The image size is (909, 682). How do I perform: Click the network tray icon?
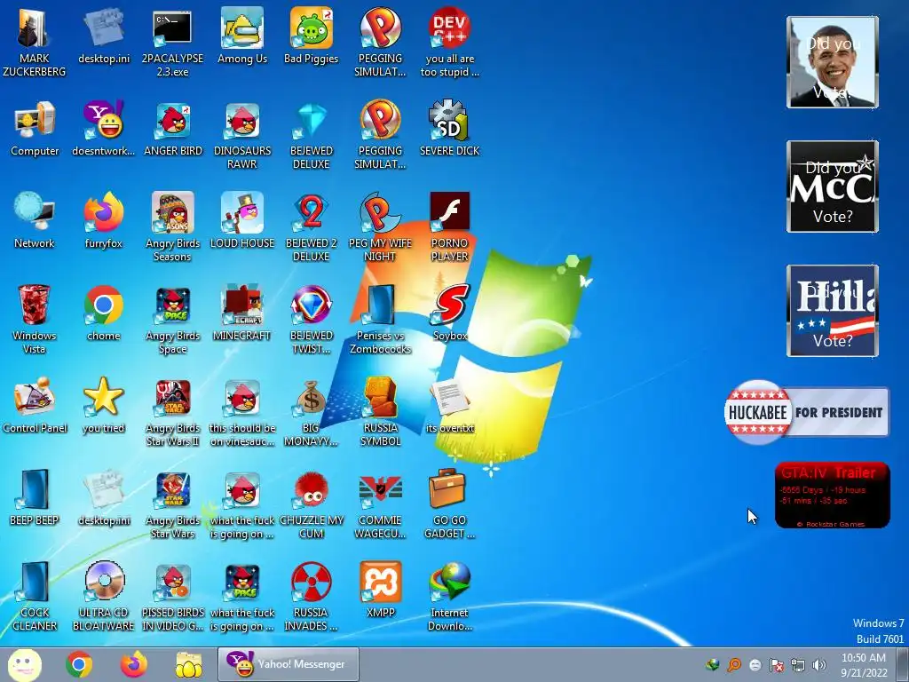pos(798,665)
